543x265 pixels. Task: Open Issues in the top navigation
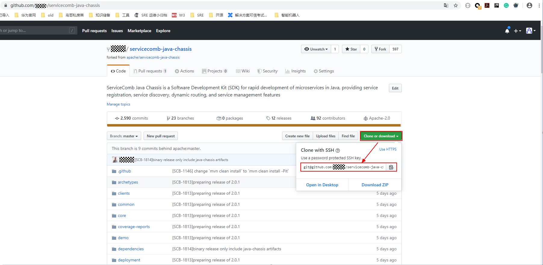(x=117, y=31)
